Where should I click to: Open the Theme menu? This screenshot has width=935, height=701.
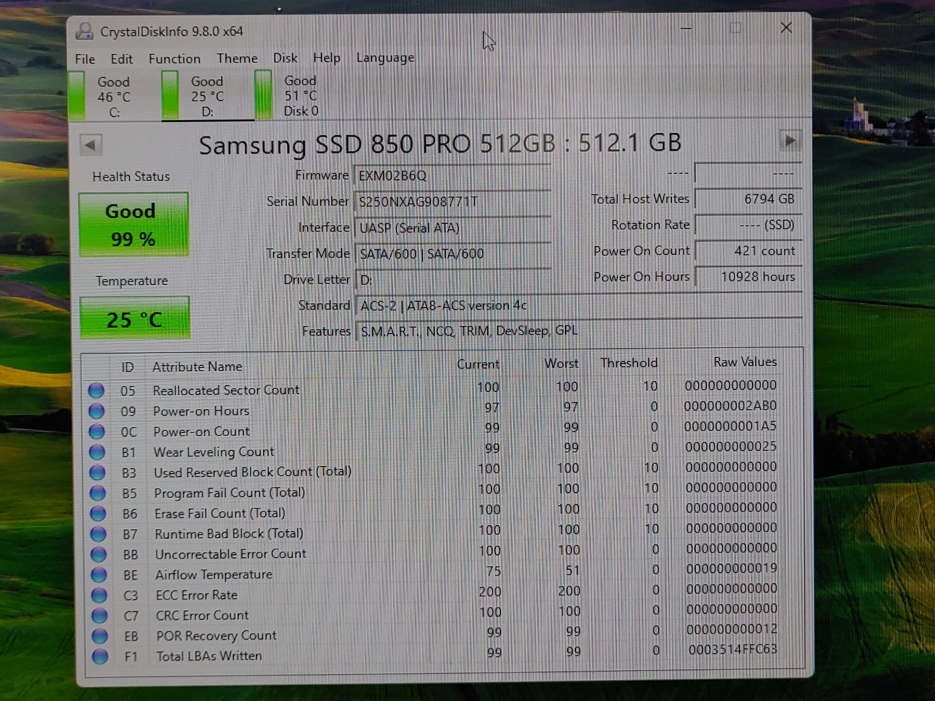tap(237, 58)
